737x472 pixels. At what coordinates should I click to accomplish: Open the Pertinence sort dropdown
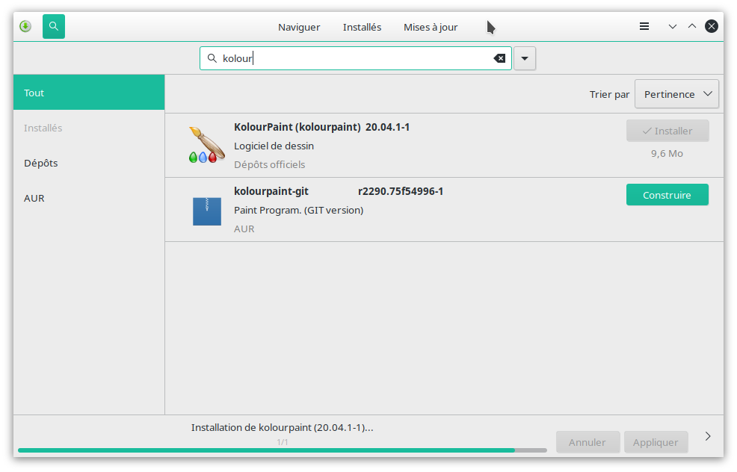676,94
